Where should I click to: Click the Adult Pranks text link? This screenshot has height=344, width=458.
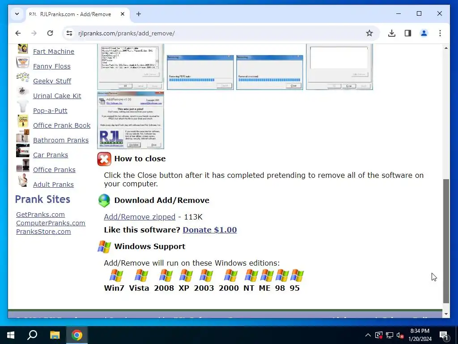[x=53, y=185]
